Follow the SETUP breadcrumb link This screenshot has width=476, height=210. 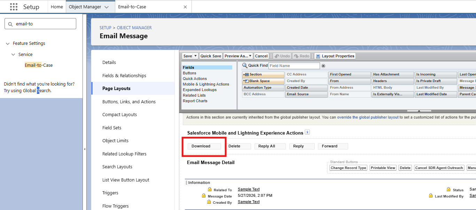pos(106,28)
